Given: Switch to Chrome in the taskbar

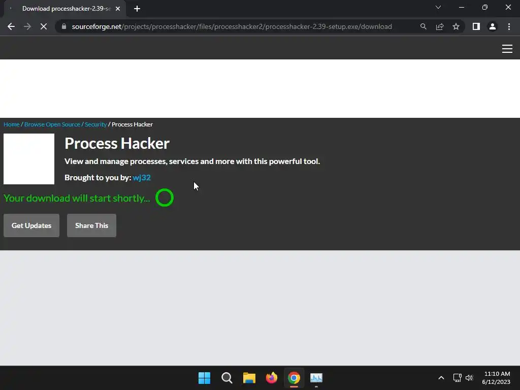Looking at the screenshot, I should pos(294,378).
